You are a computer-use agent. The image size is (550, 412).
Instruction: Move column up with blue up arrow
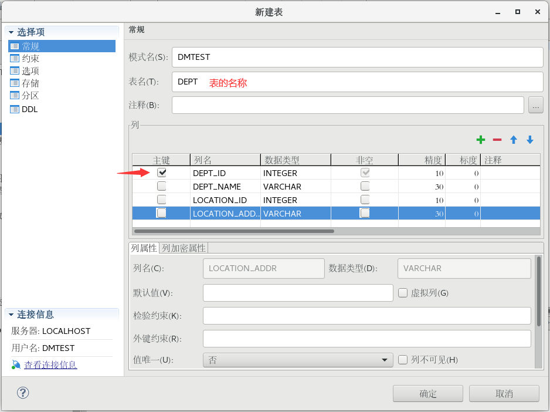click(514, 140)
